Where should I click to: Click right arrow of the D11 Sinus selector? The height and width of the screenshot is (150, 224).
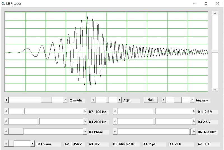(32, 144)
